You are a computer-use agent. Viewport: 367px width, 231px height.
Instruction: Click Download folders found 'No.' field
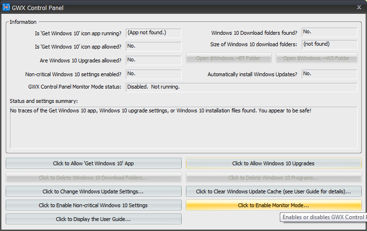(329, 32)
